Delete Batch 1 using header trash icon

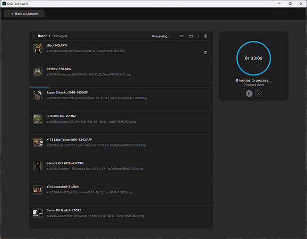tap(206, 36)
